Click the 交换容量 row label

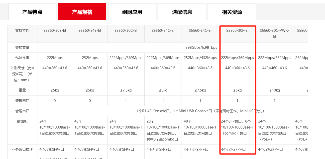click(x=22, y=47)
